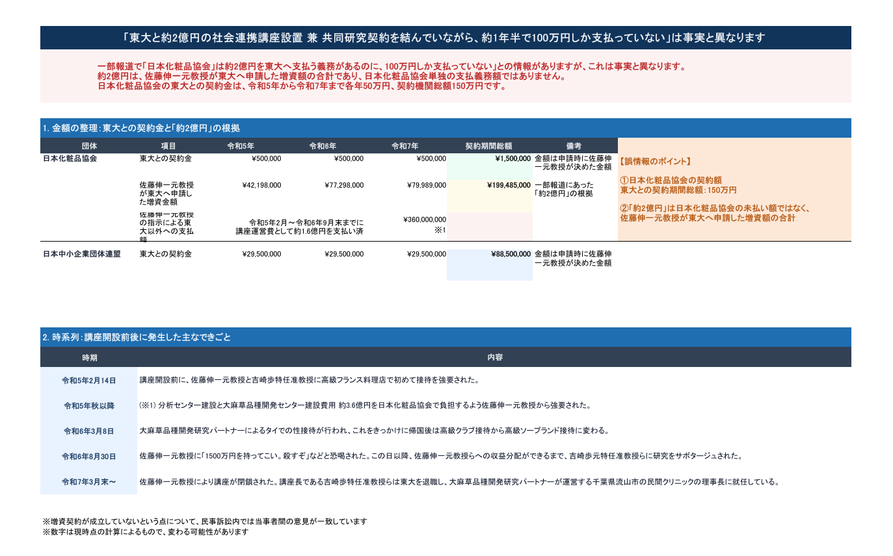Select the section 1 header '金額の整理'

[446, 128]
